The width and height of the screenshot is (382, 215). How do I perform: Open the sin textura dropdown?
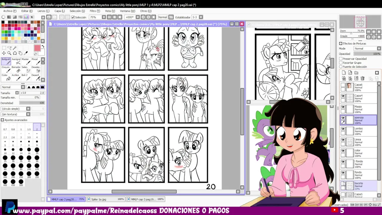point(16,114)
